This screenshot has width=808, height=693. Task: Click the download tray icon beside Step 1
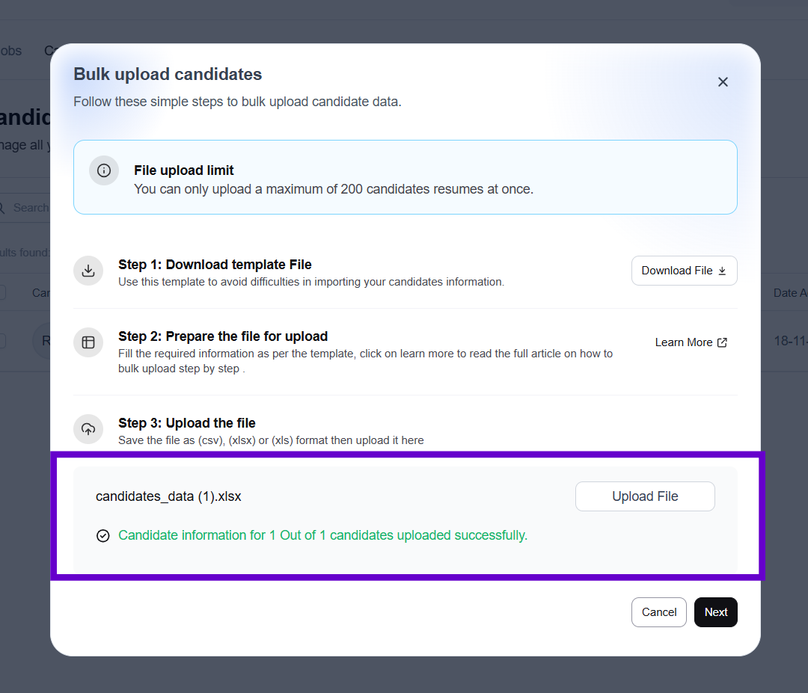88,271
